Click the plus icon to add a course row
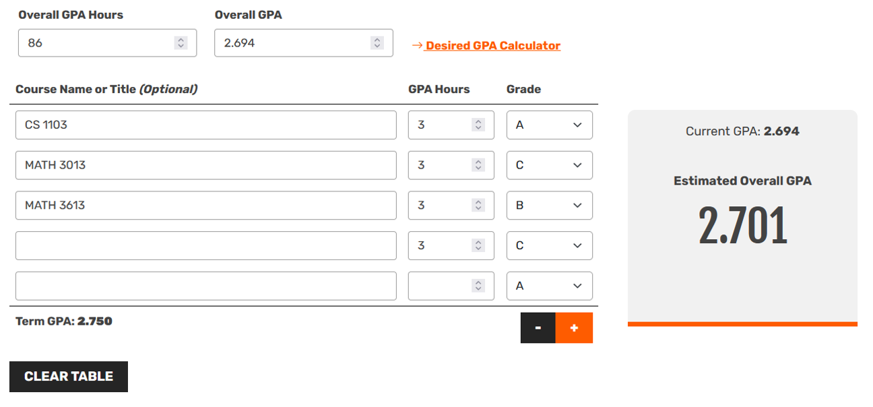Screen dimensions: 873x407 point(574,327)
